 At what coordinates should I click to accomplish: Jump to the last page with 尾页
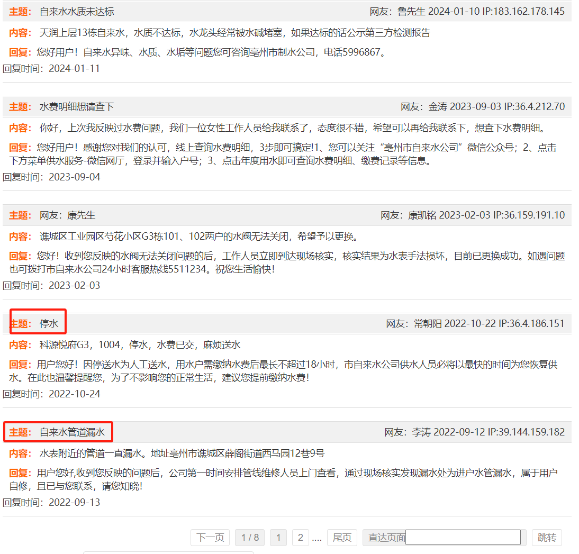pyautogui.click(x=342, y=538)
